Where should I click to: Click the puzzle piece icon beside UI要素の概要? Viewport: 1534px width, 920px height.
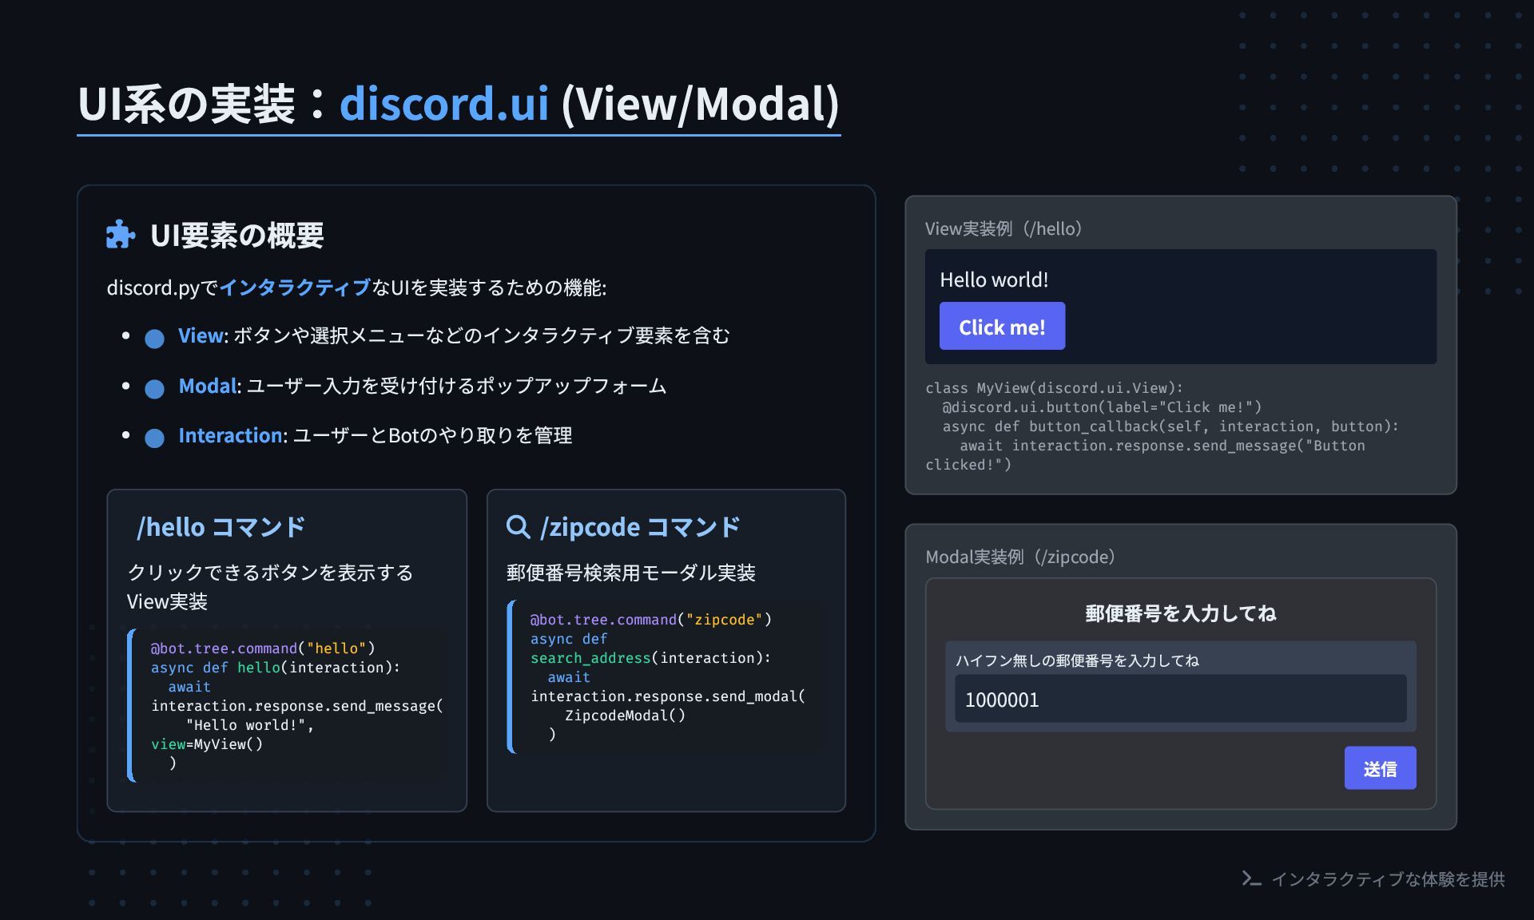121,235
